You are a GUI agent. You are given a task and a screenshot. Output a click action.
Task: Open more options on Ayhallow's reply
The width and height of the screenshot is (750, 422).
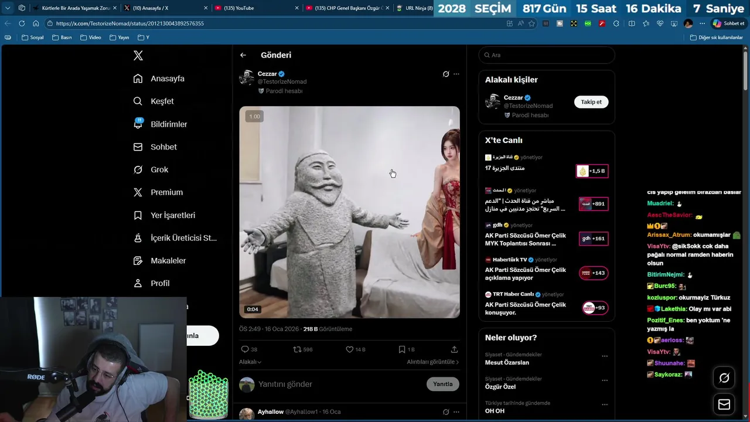coord(456,412)
